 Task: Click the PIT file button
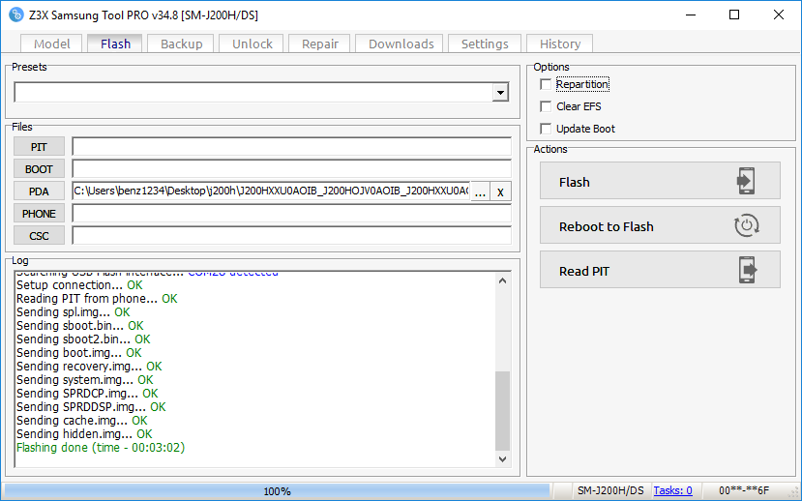39,147
